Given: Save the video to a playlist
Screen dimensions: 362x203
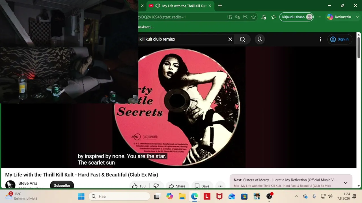Looking at the screenshot, I should (x=202, y=186).
